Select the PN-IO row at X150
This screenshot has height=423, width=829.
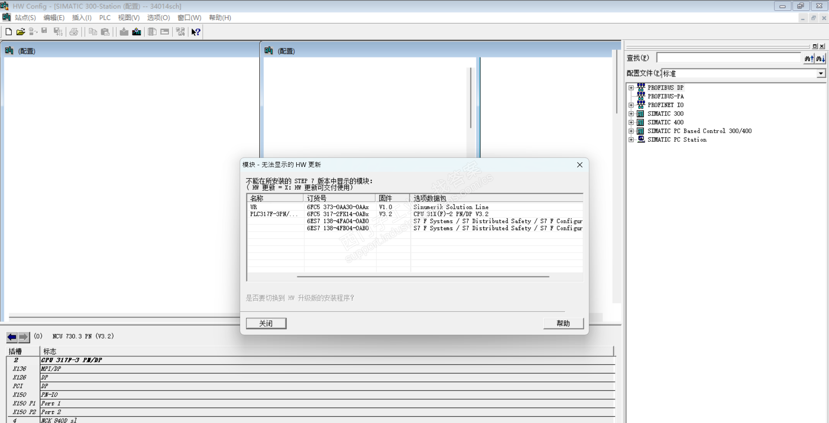click(311, 395)
